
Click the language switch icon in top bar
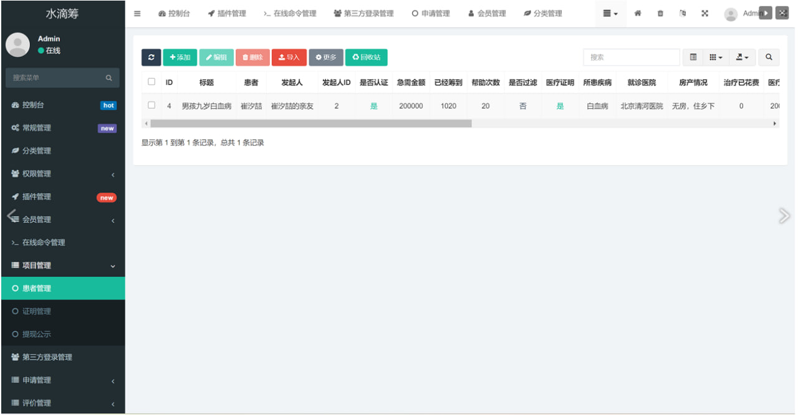[x=683, y=14]
